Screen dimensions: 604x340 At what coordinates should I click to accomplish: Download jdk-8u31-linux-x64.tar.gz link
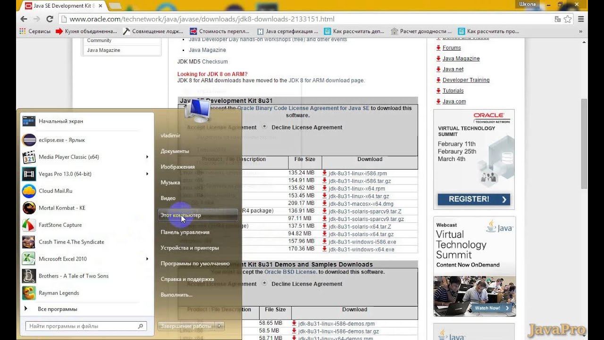359,196
